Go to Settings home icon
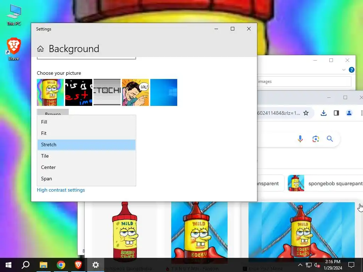 (40, 49)
